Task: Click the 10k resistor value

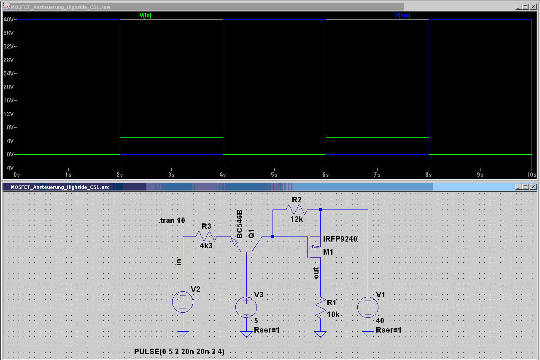Action: (x=333, y=314)
